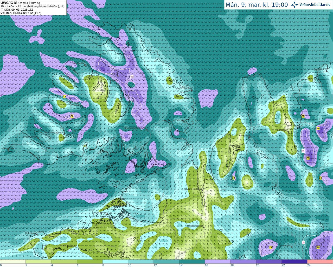This screenshot has width=333, height=267.
Task: Select the 4–6 m/s green legend swatch
Action: pyautogui.click(x=64, y=262)
